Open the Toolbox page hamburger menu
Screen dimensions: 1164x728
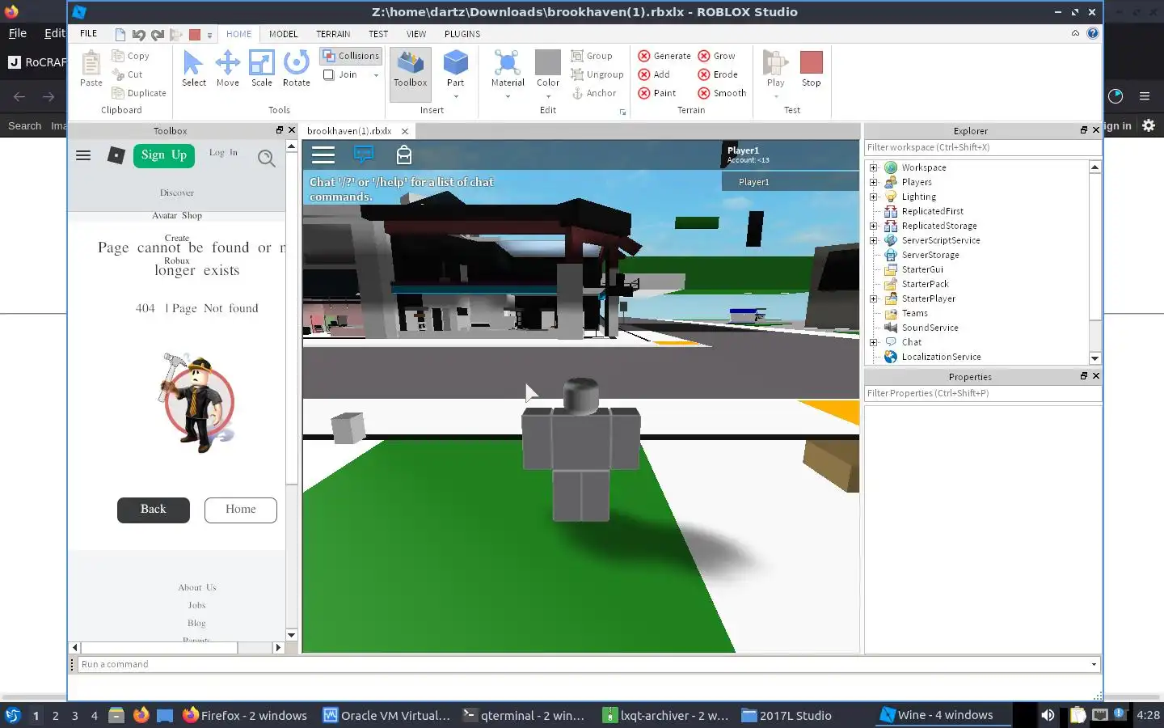[83, 155]
